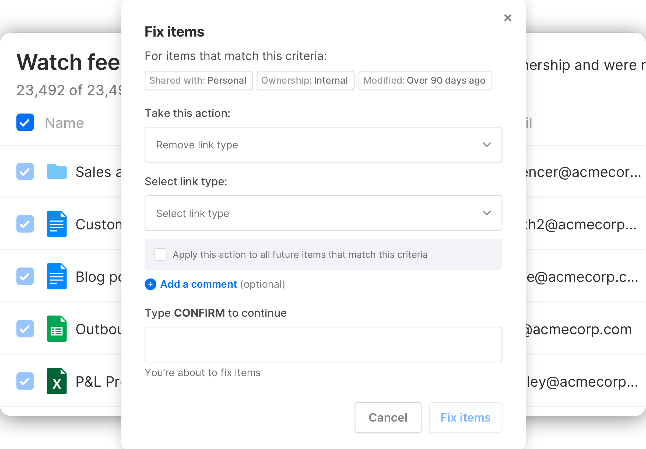
Task: Click the Google Docs icon beside Custom
Action: (57, 224)
